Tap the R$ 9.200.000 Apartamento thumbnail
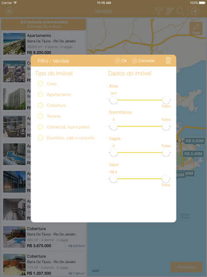This screenshot has width=207, height=277. 14,44
